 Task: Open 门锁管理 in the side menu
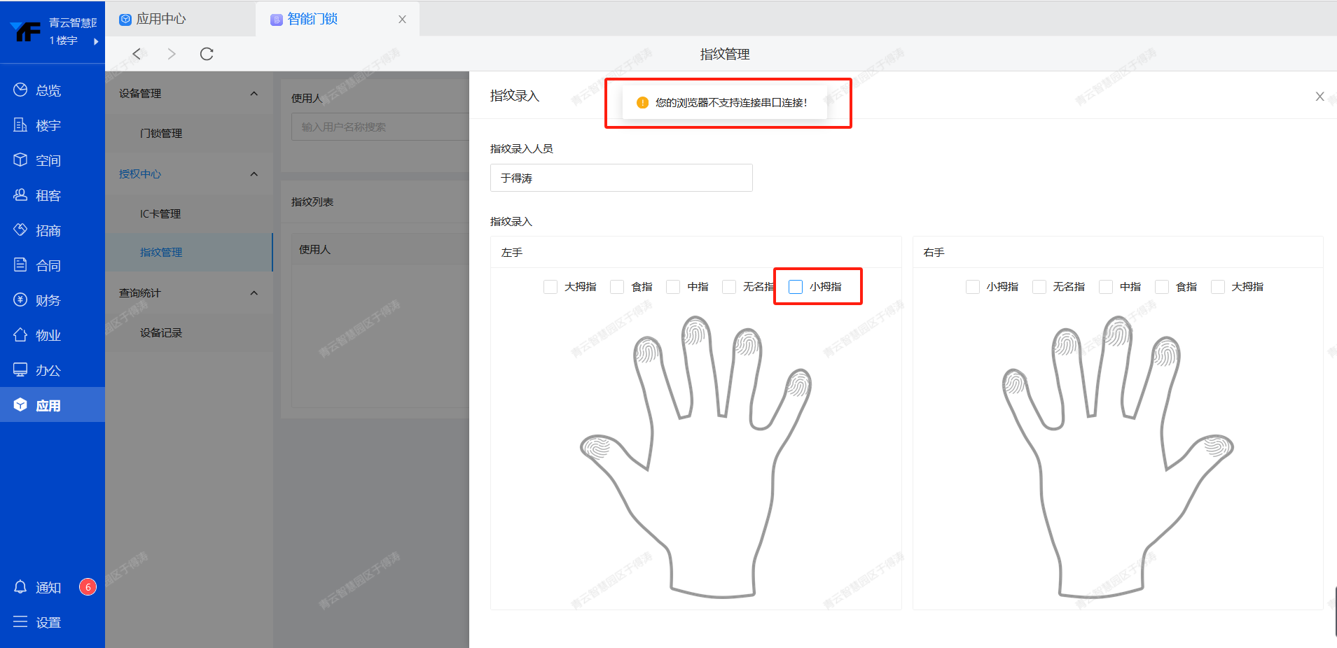point(161,134)
